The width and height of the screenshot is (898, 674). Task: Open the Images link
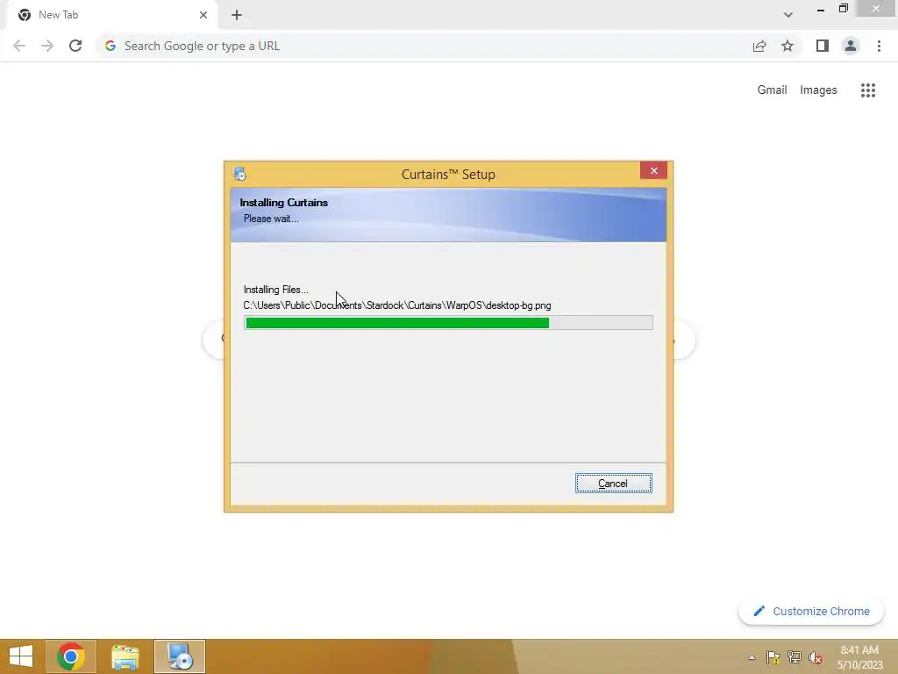818,90
